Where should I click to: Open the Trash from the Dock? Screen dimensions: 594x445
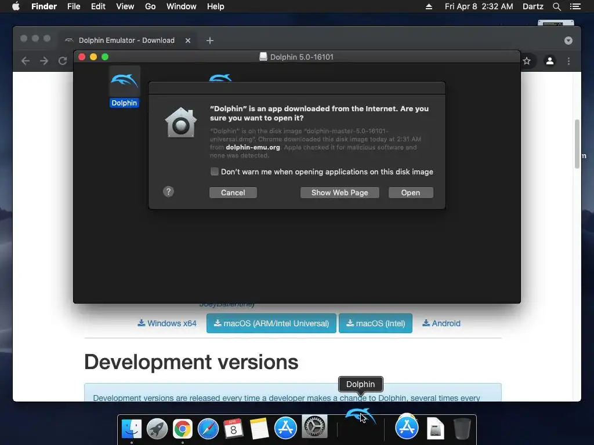click(x=462, y=429)
